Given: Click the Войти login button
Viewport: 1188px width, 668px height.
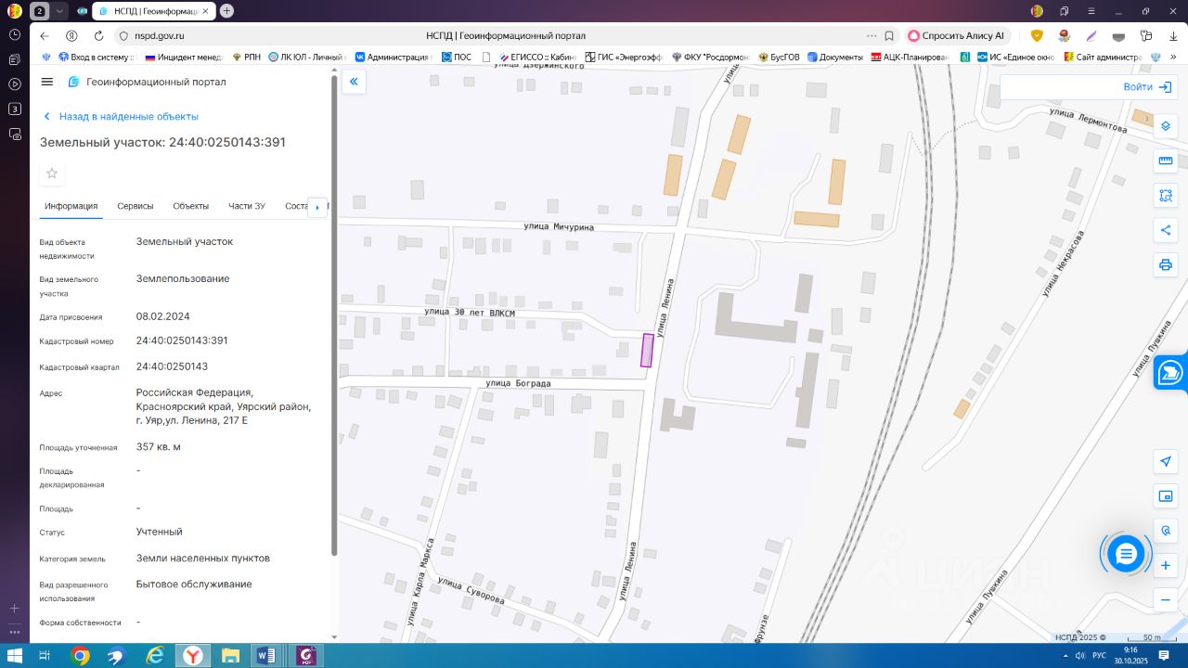Looking at the screenshot, I should point(1148,86).
